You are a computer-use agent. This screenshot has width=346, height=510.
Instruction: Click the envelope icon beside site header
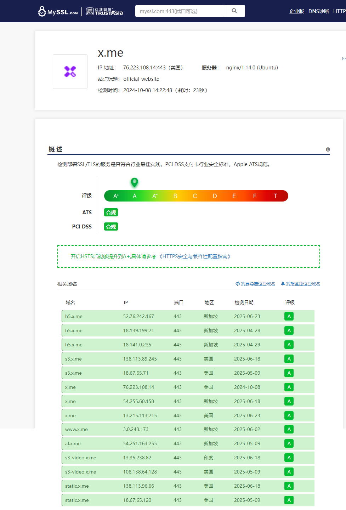point(344,58)
